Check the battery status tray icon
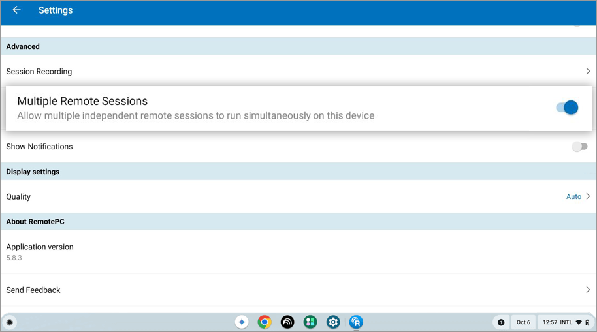This screenshot has height=332, width=597. (587, 322)
